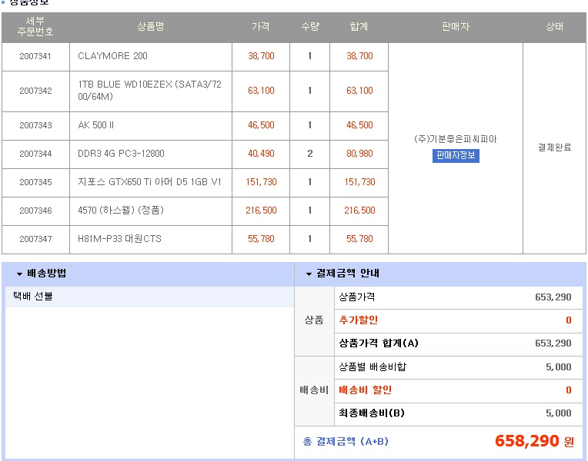Viewport: 588px width, 461px height.
Task: Click product 1TB BLUE WD10EZEX
Action: pyautogui.click(x=149, y=90)
